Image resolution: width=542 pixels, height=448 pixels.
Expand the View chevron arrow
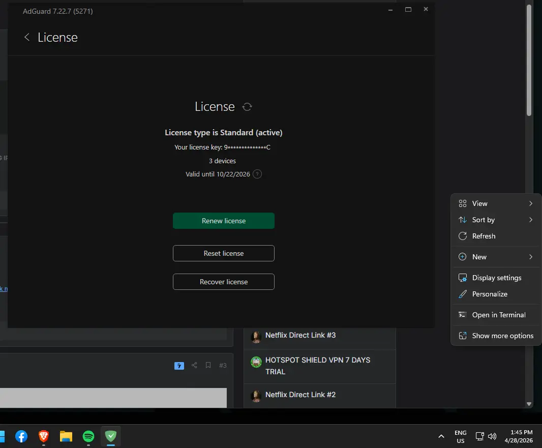point(531,203)
